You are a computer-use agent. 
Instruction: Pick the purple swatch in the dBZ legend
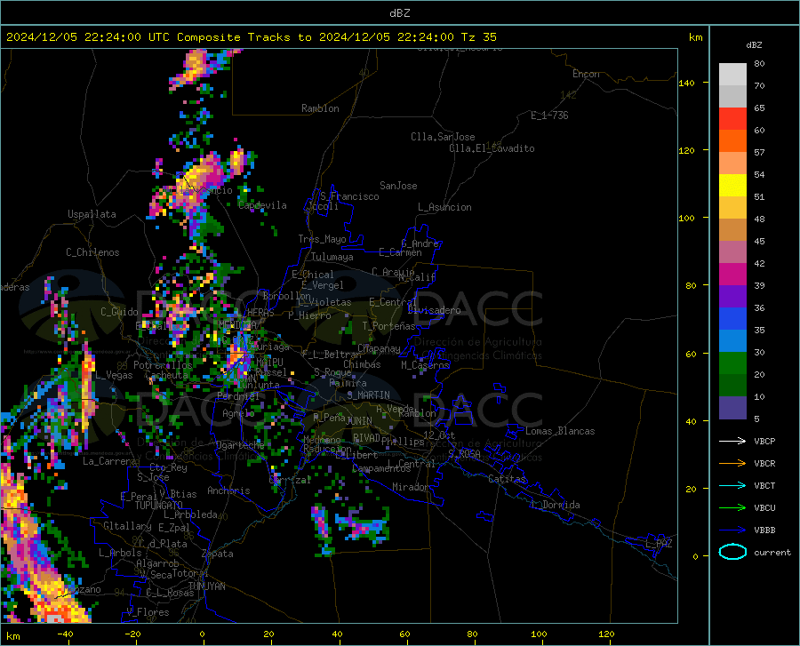(x=732, y=297)
